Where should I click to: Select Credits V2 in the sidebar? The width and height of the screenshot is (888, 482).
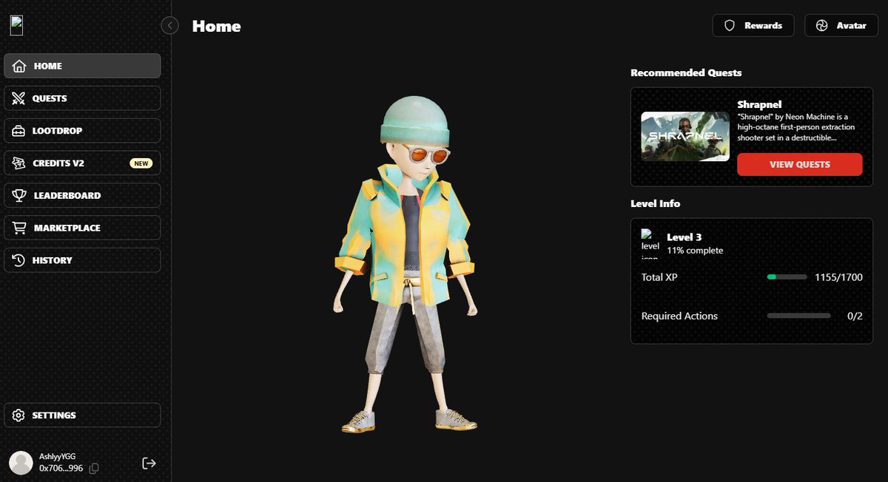(x=82, y=163)
